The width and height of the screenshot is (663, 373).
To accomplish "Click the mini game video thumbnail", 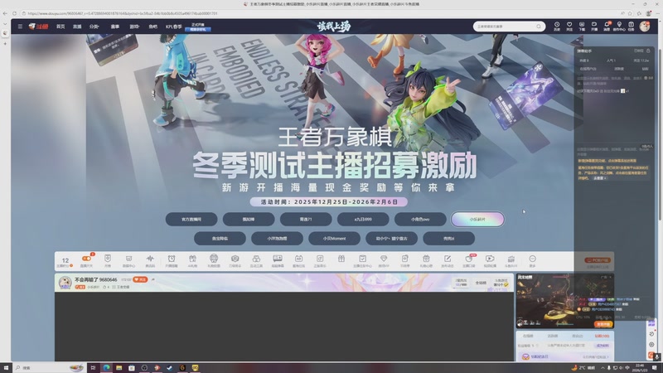I will click(x=564, y=301).
